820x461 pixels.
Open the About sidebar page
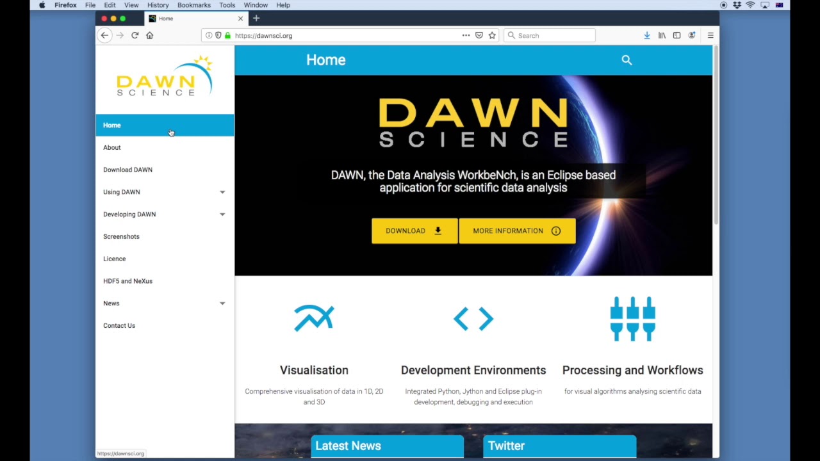tap(165, 147)
